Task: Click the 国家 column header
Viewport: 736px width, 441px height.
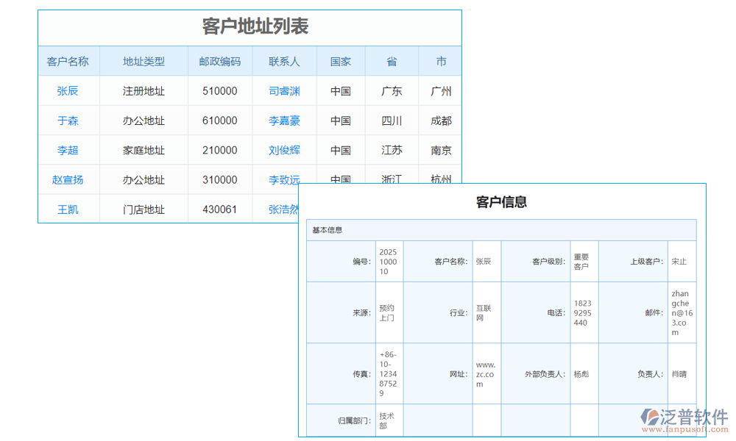Action: 341,62
